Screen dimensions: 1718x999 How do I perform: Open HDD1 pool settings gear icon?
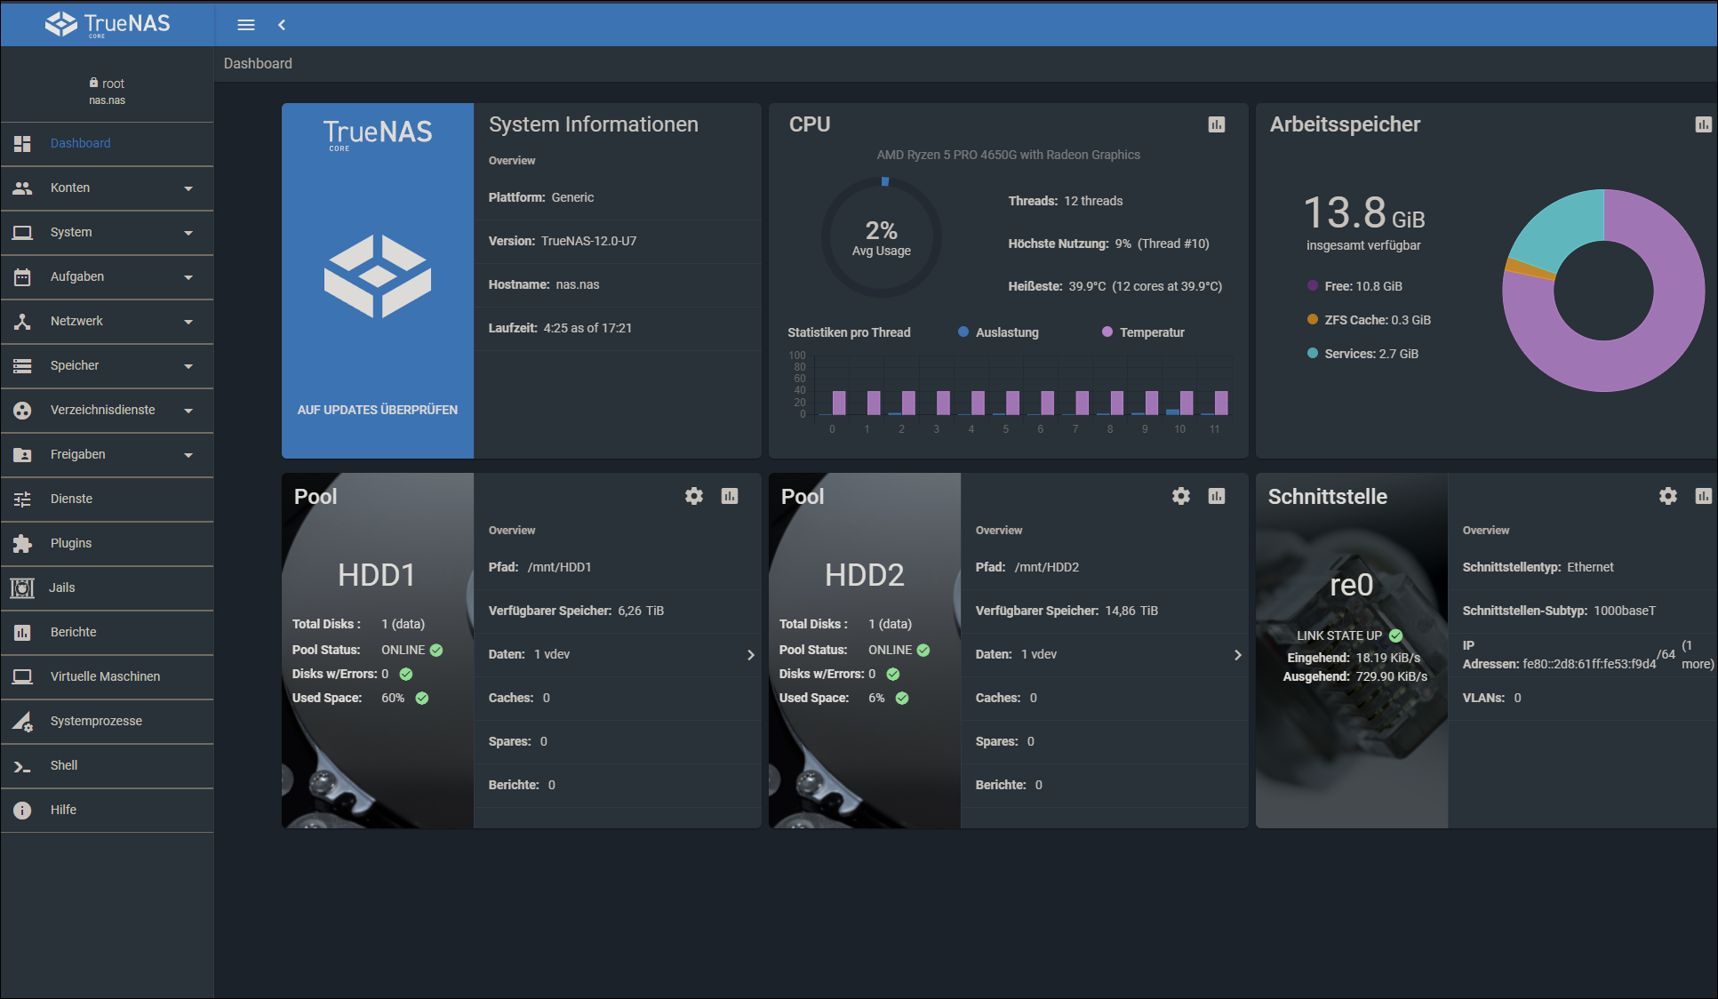693,496
